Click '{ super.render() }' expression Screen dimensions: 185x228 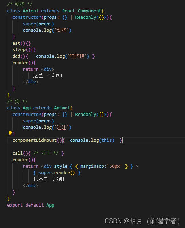tap(57, 173)
